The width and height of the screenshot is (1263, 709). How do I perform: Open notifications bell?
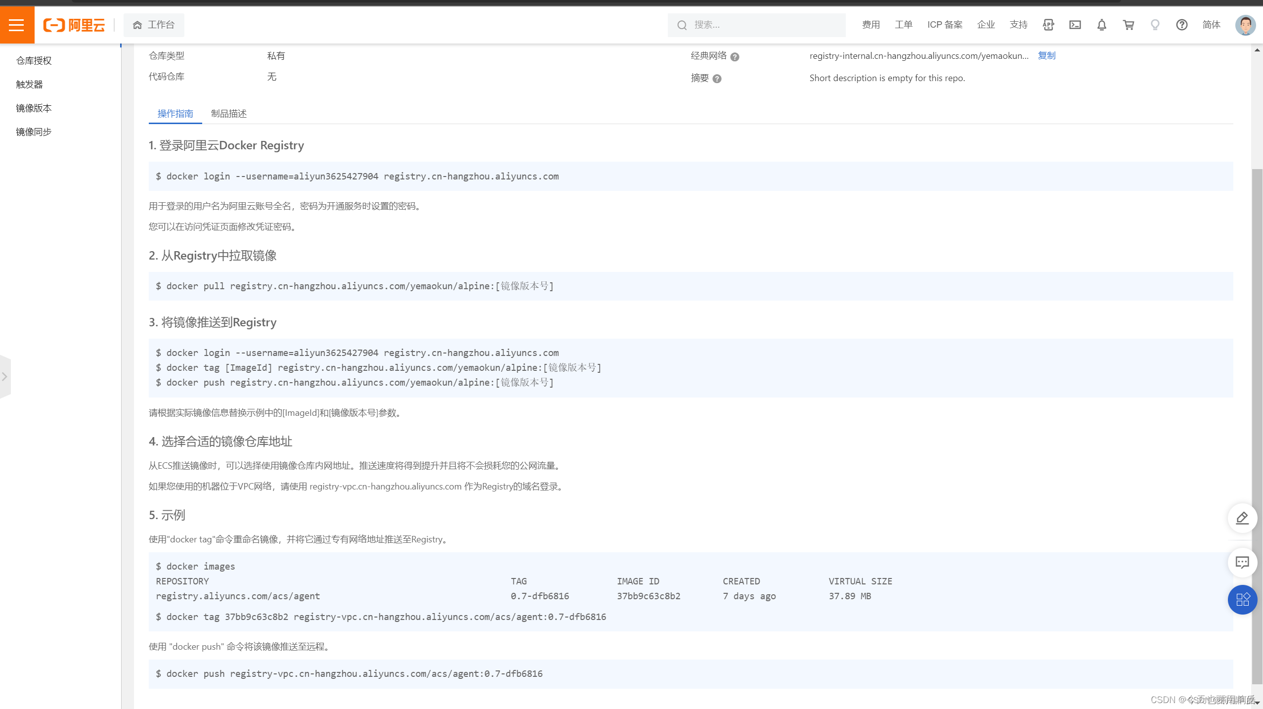pos(1102,25)
